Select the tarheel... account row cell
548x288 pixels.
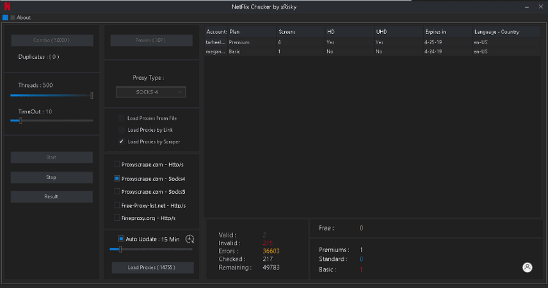(x=216, y=42)
